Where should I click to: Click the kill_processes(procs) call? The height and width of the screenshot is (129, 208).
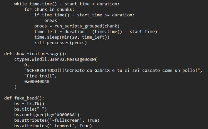coord(60,43)
